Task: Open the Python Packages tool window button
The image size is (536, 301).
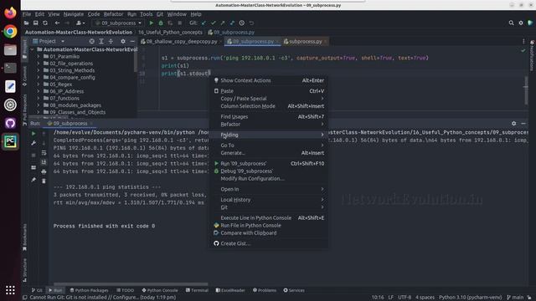Action: 89,290
